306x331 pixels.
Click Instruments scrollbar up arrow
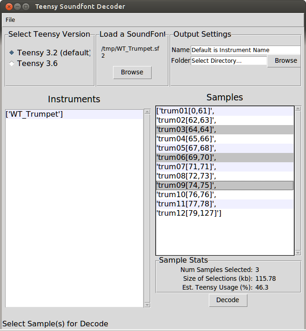147,112
